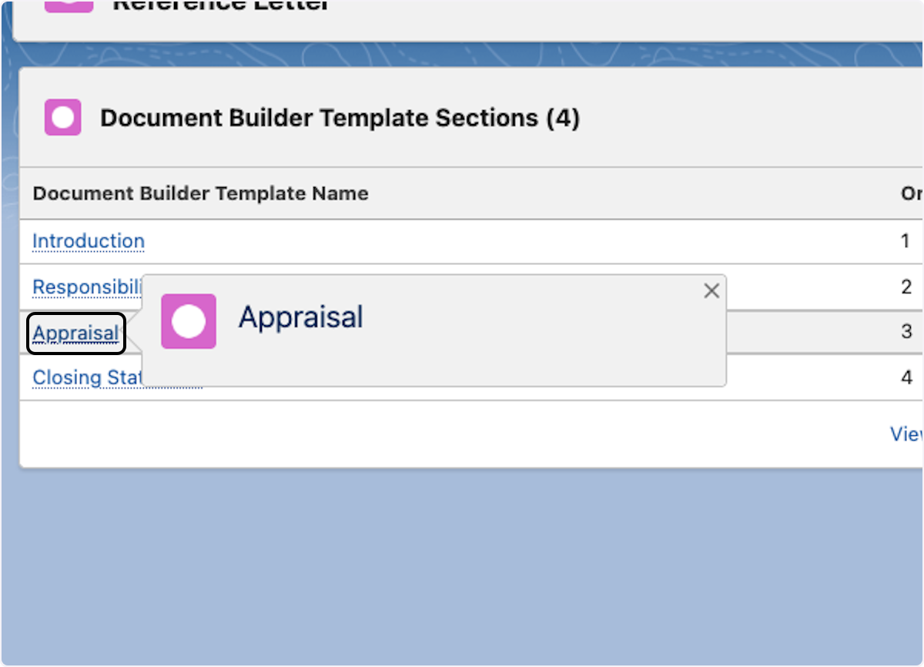Screen dimensions: 924x667
Task: Click order value 3 in the Appraisal row
Action: [x=906, y=332]
